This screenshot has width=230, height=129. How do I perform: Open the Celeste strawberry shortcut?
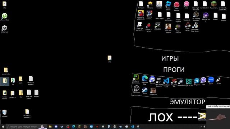pos(149,27)
